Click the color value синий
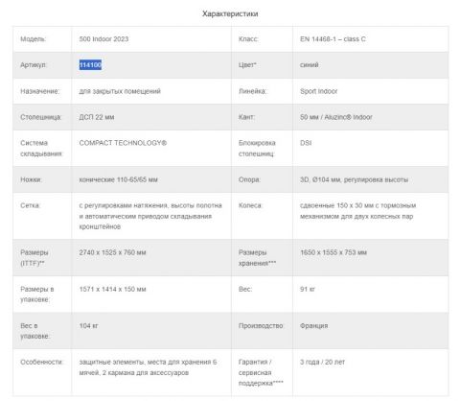The height and width of the screenshot is (401, 460). coord(309,65)
